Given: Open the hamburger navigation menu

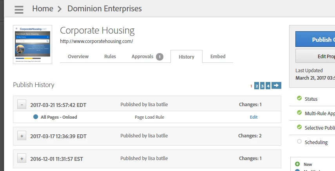Looking at the screenshot, I should 19,9.
